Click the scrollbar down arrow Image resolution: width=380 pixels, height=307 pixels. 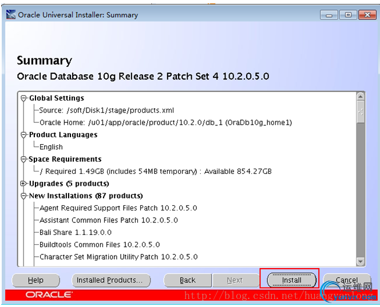361,261
